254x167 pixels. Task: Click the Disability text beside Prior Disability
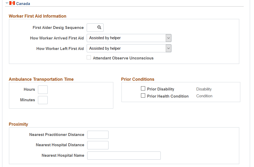point(204,89)
